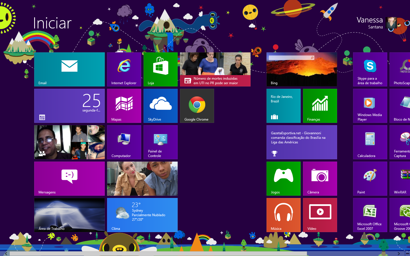Open the Calculadora tile
The height and width of the screenshot is (256, 410).
[370, 142]
